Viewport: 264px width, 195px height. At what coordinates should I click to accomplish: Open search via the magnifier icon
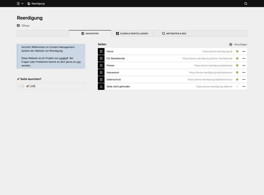[x=246, y=4]
